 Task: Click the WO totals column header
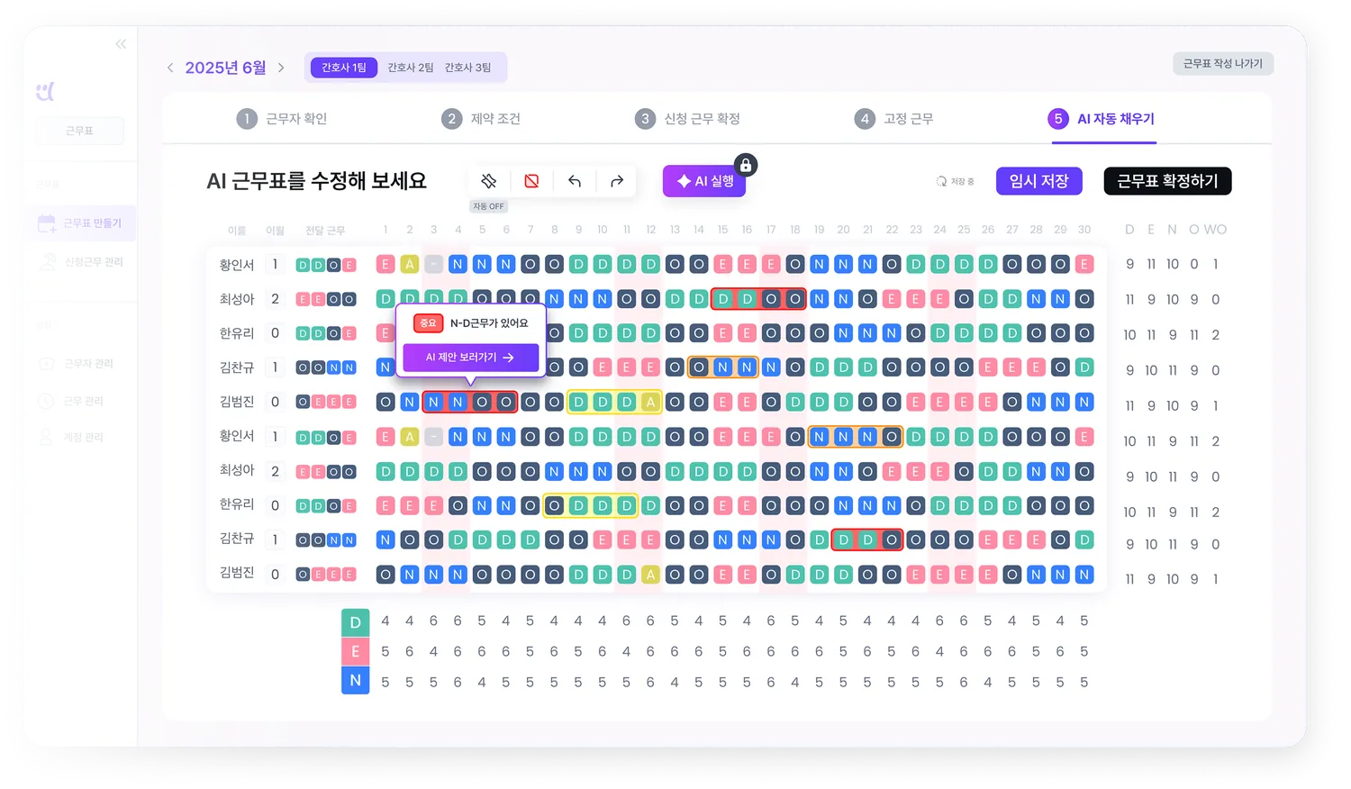coord(1215,230)
